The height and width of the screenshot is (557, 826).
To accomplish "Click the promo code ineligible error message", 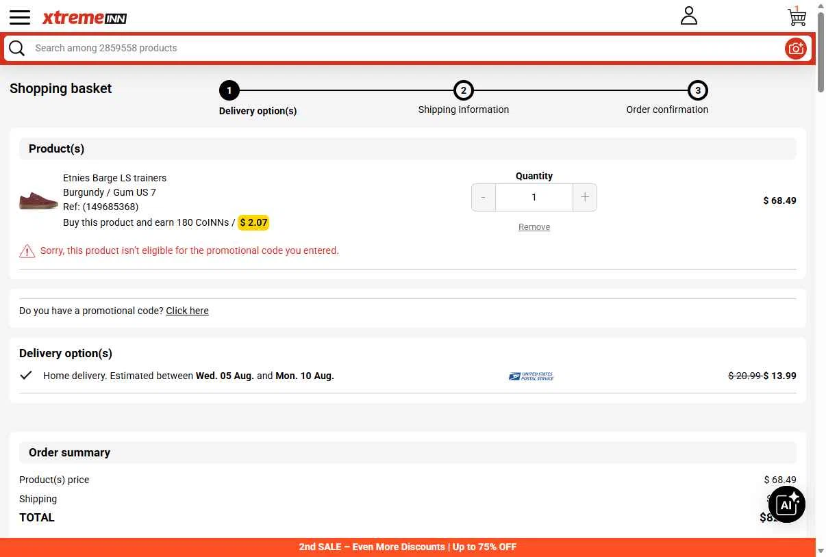I will (190, 250).
